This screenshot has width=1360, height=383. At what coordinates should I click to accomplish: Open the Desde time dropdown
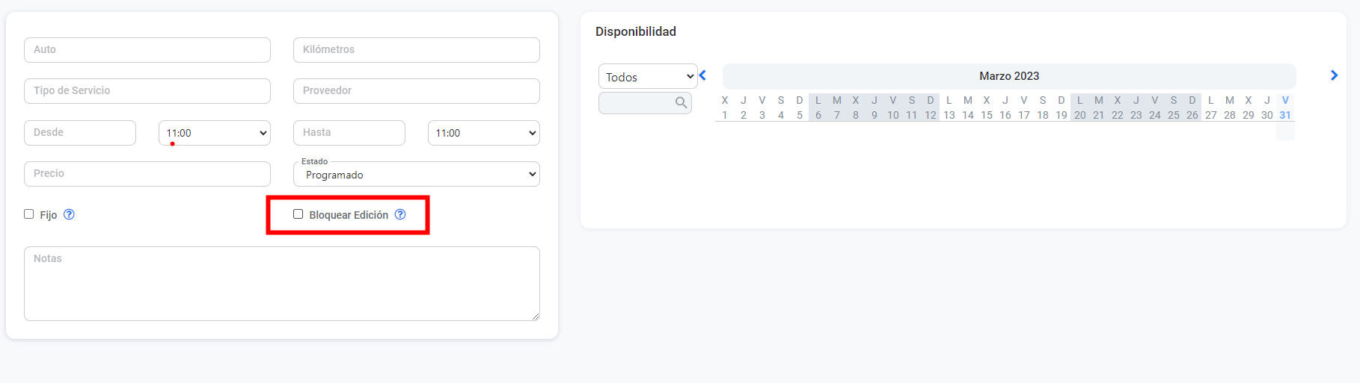click(215, 133)
